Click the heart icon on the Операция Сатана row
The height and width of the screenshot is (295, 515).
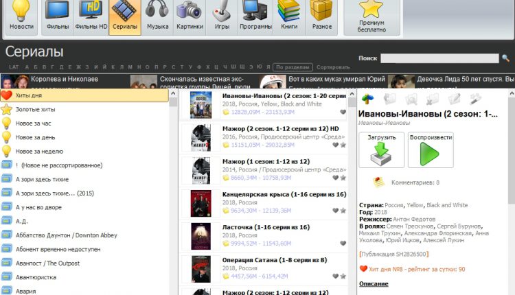pyautogui.click(x=335, y=276)
